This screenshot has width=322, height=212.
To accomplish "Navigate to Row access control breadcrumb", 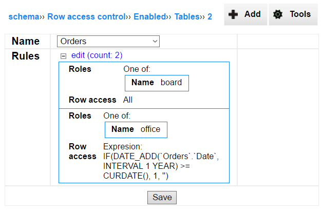I will [x=86, y=16].
